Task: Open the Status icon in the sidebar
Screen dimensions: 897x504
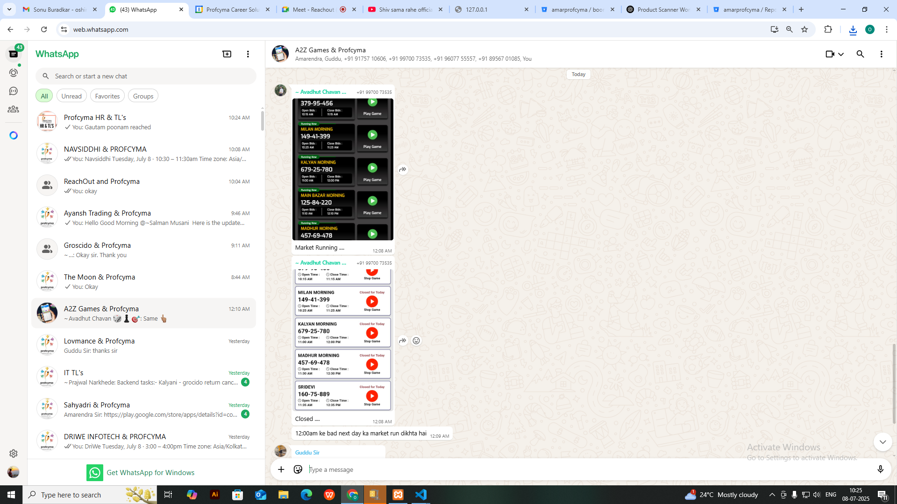Action: 14,73
